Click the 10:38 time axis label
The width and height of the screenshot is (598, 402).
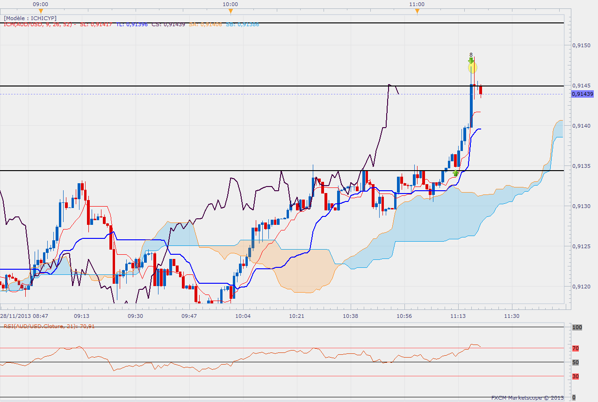click(351, 316)
